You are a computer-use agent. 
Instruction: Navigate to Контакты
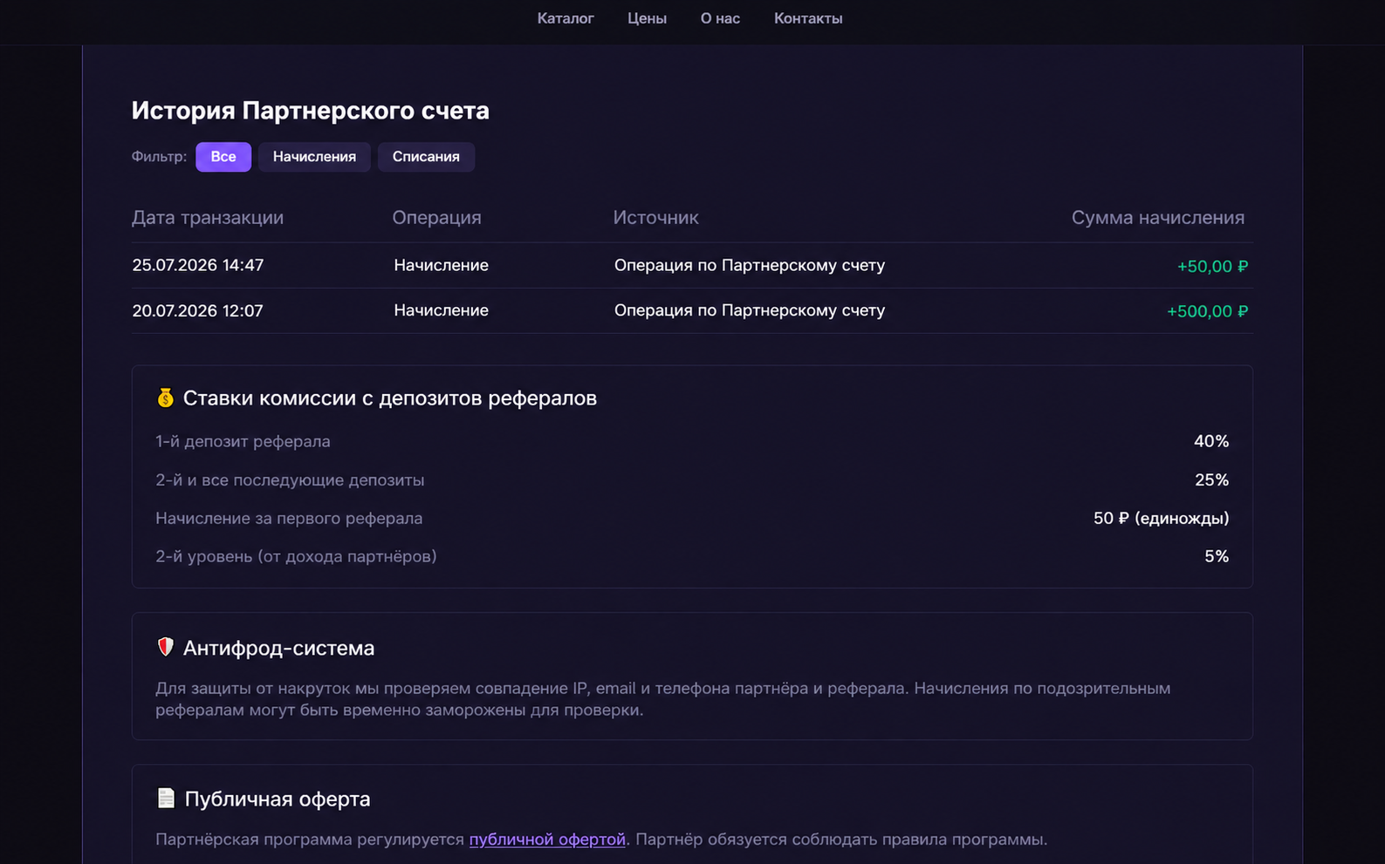(808, 18)
